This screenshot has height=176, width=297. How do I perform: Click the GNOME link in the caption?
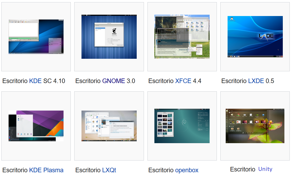(x=113, y=81)
